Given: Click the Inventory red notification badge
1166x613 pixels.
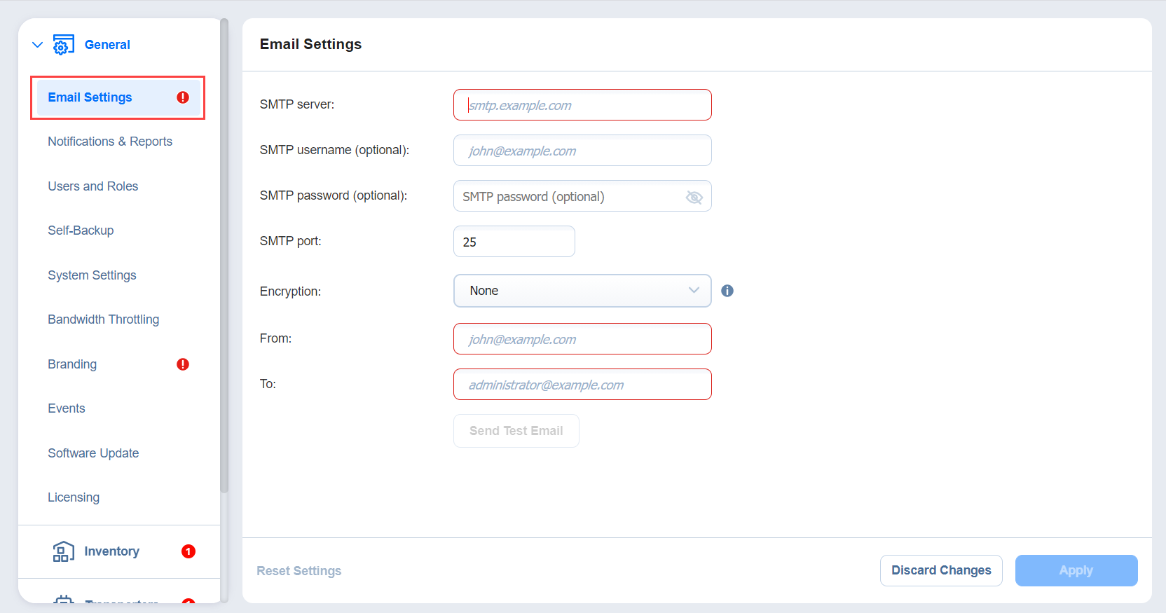Looking at the screenshot, I should point(188,551).
